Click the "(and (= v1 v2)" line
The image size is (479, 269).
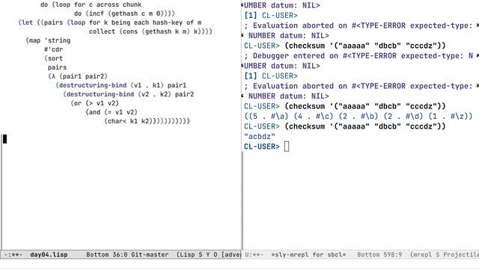tap(112, 112)
